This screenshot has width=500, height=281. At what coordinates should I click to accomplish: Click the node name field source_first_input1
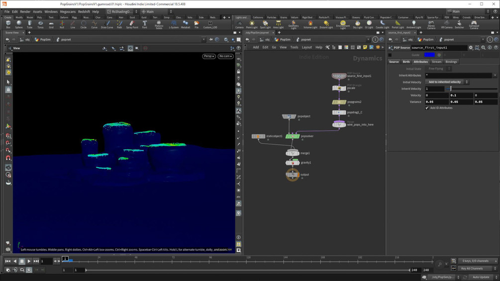coord(439,47)
